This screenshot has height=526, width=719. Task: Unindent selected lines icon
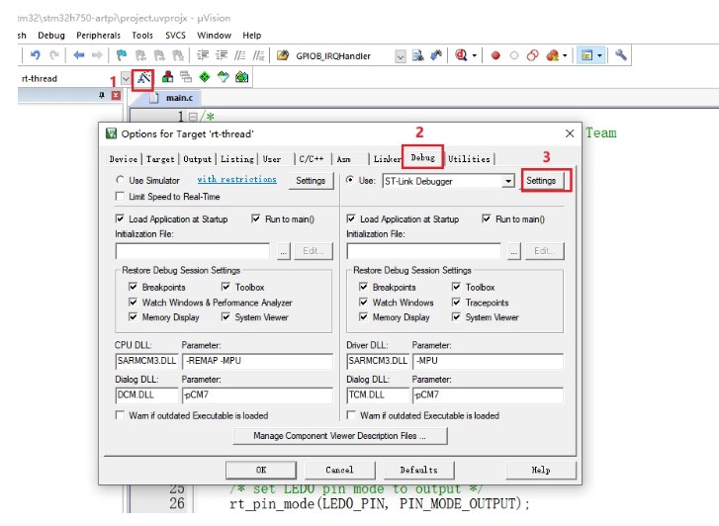[x=222, y=55]
